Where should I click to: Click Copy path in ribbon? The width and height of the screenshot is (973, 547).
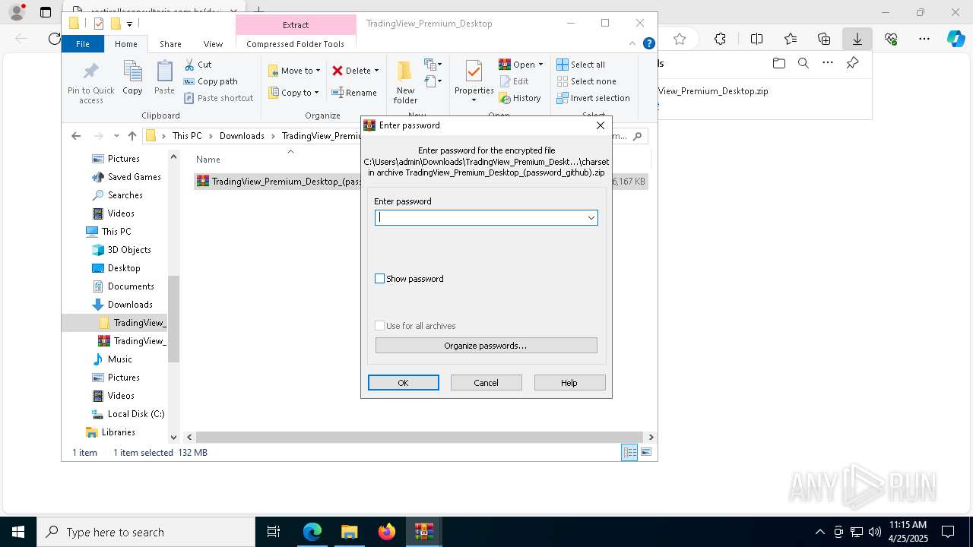[x=211, y=81]
